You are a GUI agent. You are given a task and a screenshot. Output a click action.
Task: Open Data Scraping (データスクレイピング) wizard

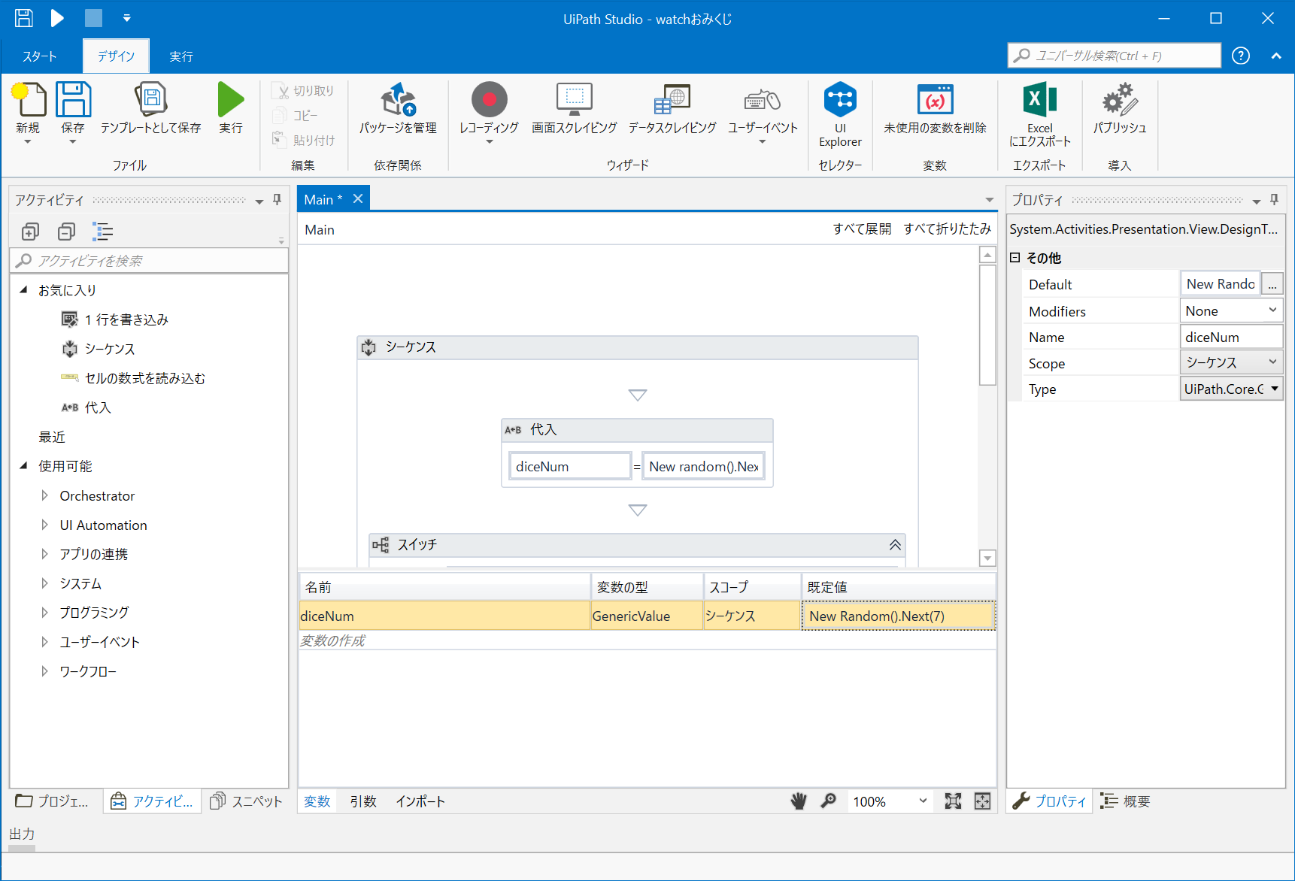point(672,100)
